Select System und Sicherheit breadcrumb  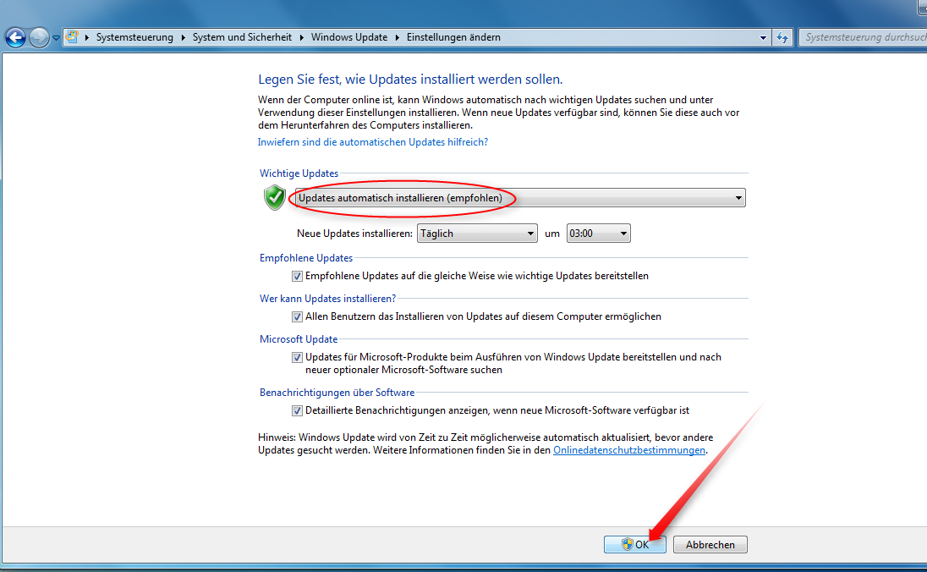click(x=243, y=37)
